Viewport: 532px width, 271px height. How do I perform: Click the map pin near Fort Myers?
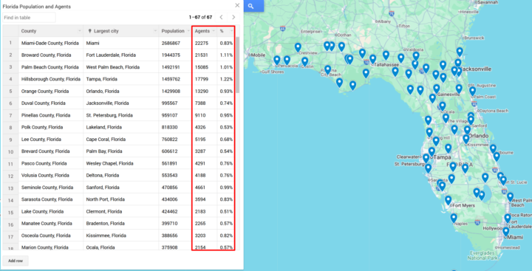[x=449, y=200]
